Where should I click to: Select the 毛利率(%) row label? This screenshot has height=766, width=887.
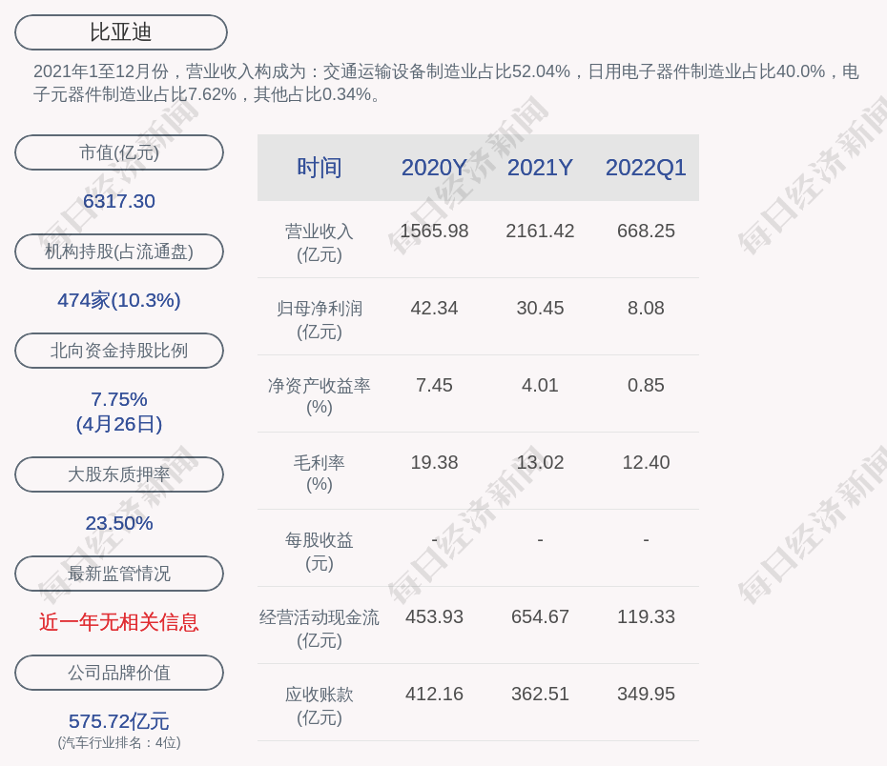(x=320, y=474)
